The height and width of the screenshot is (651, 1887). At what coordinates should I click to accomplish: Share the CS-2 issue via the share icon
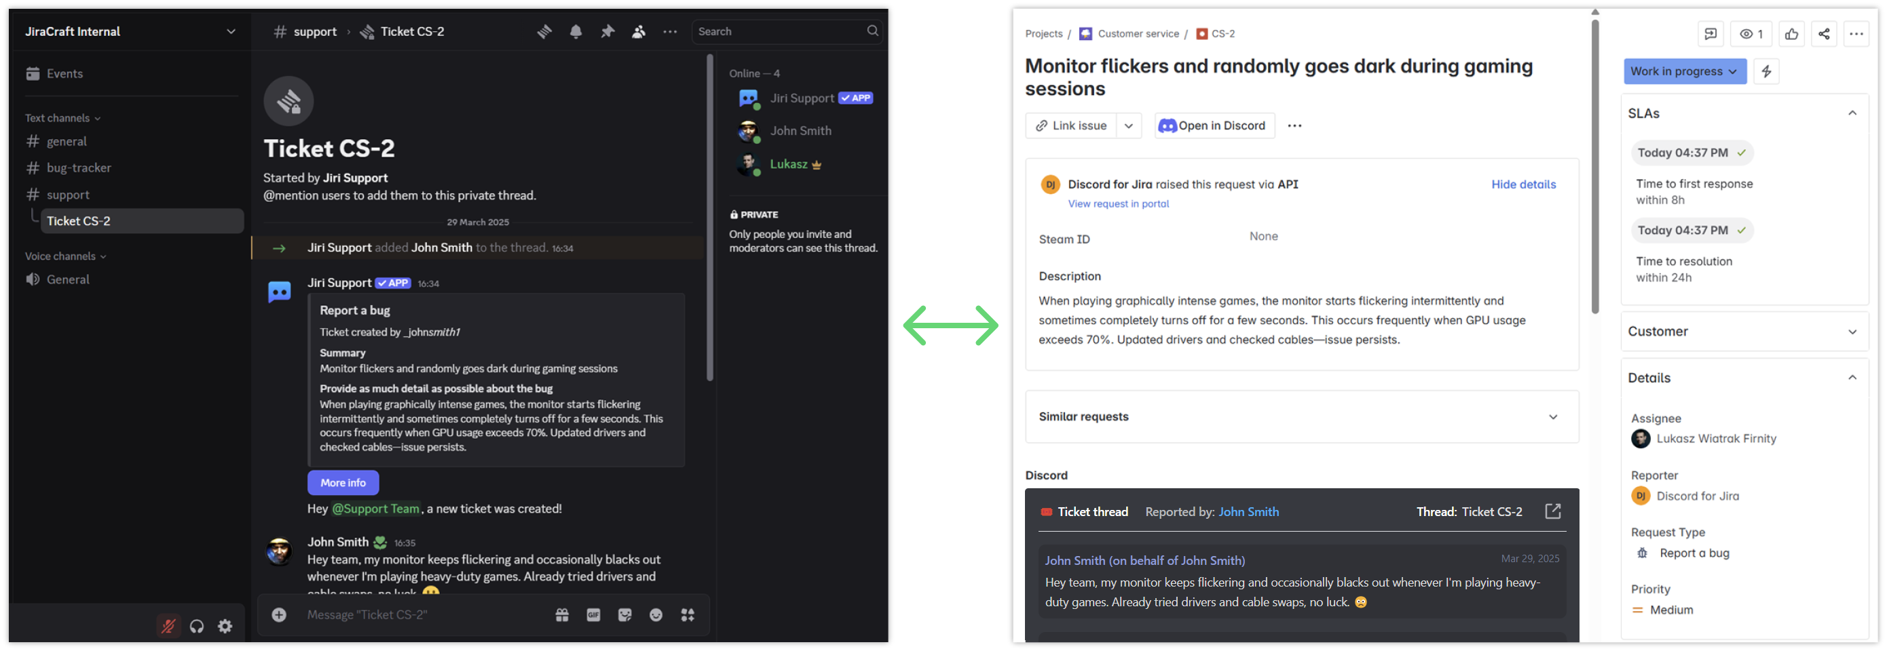1824,34
